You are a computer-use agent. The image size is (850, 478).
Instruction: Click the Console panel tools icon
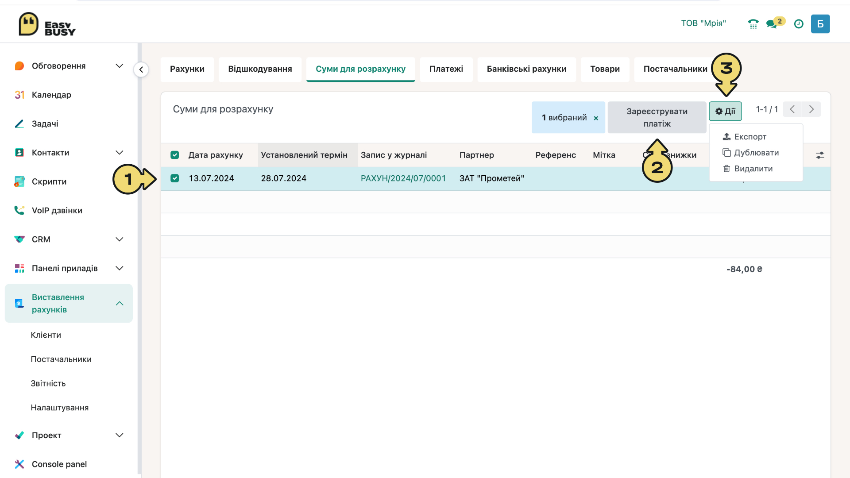pos(19,464)
